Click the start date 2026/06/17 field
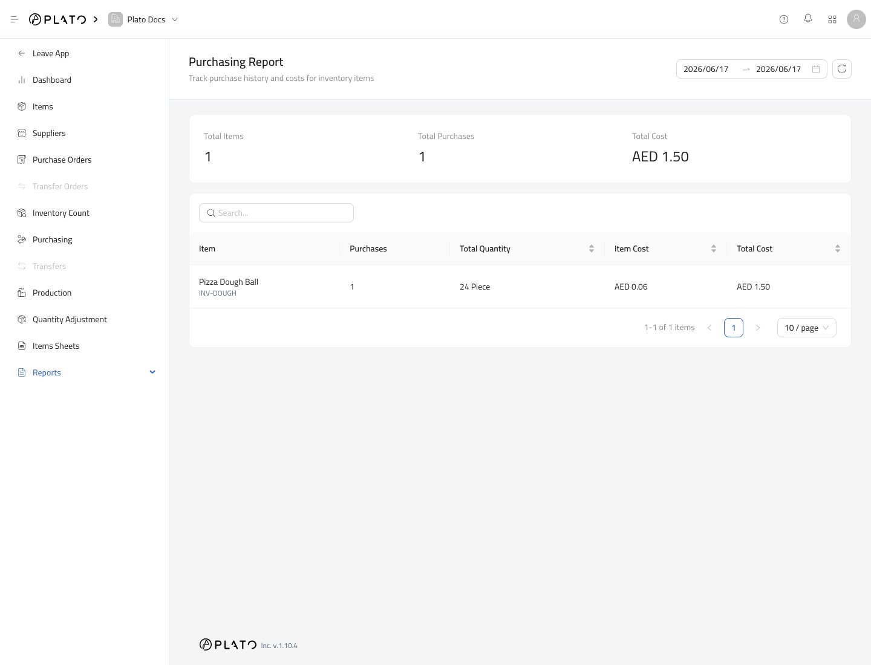This screenshot has width=871, height=665. (706, 69)
